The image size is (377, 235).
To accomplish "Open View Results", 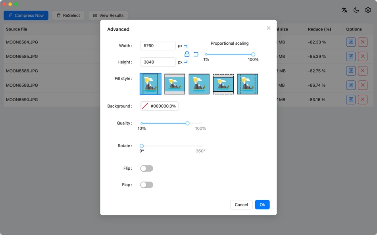I will [x=108, y=15].
